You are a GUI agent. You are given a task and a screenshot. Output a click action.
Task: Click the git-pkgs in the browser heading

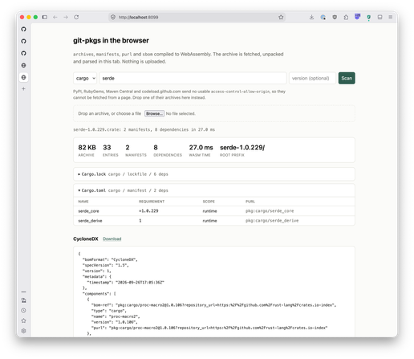pyautogui.click(x=111, y=40)
